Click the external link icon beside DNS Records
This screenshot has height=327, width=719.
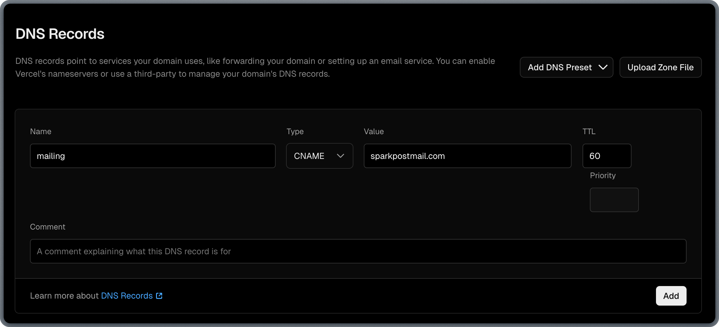pos(159,296)
